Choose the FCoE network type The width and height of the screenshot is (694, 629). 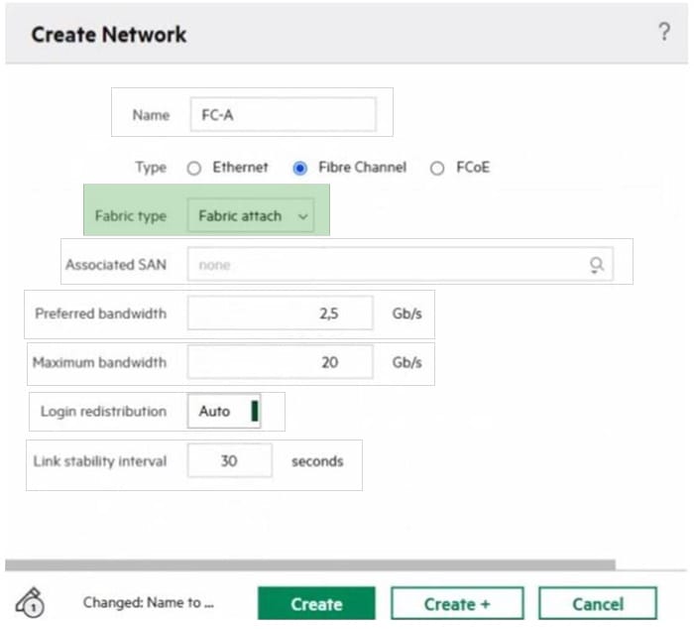(436, 168)
